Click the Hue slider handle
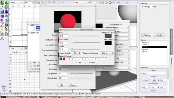The height and width of the screenshot is (98, 174). point(72,36)
